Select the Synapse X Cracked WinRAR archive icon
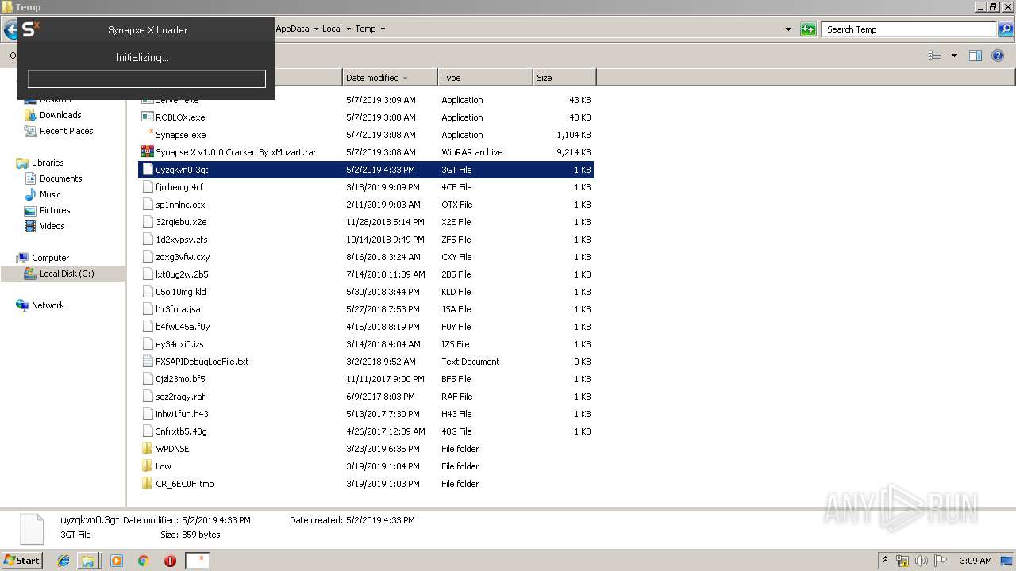The image size is (1016, 571). (147, 152)
